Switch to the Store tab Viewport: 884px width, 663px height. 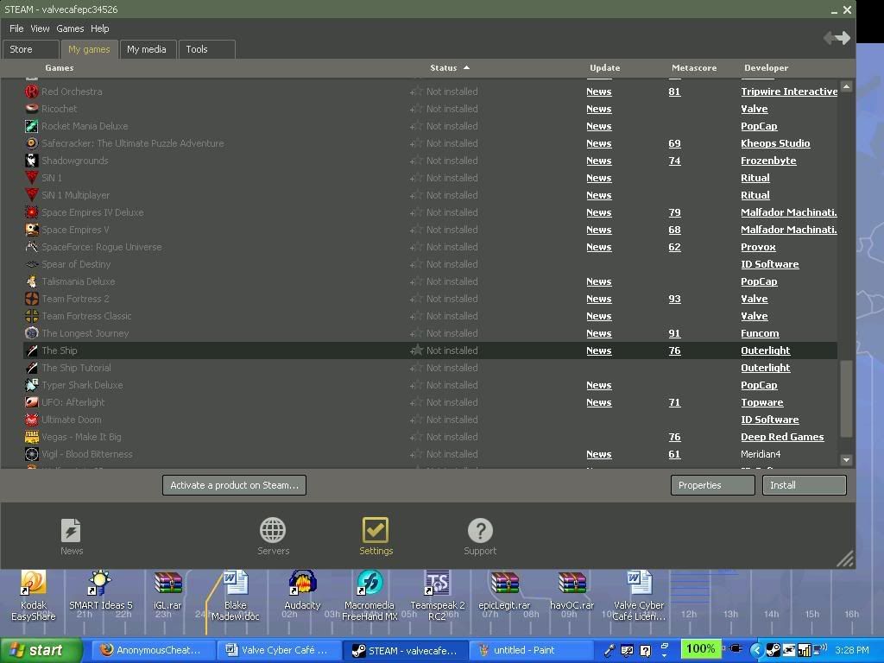pyautogui.click(x=21, y=49)
